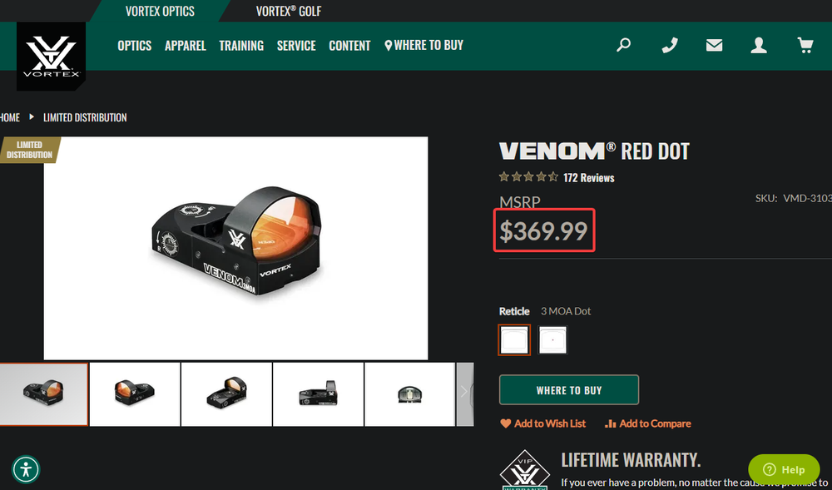Open the green Help chat button

click(x=784, y=469)
